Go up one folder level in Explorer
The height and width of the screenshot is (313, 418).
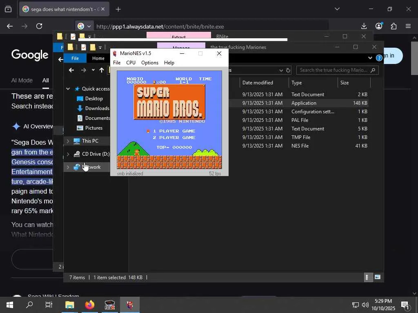point(101,70)
